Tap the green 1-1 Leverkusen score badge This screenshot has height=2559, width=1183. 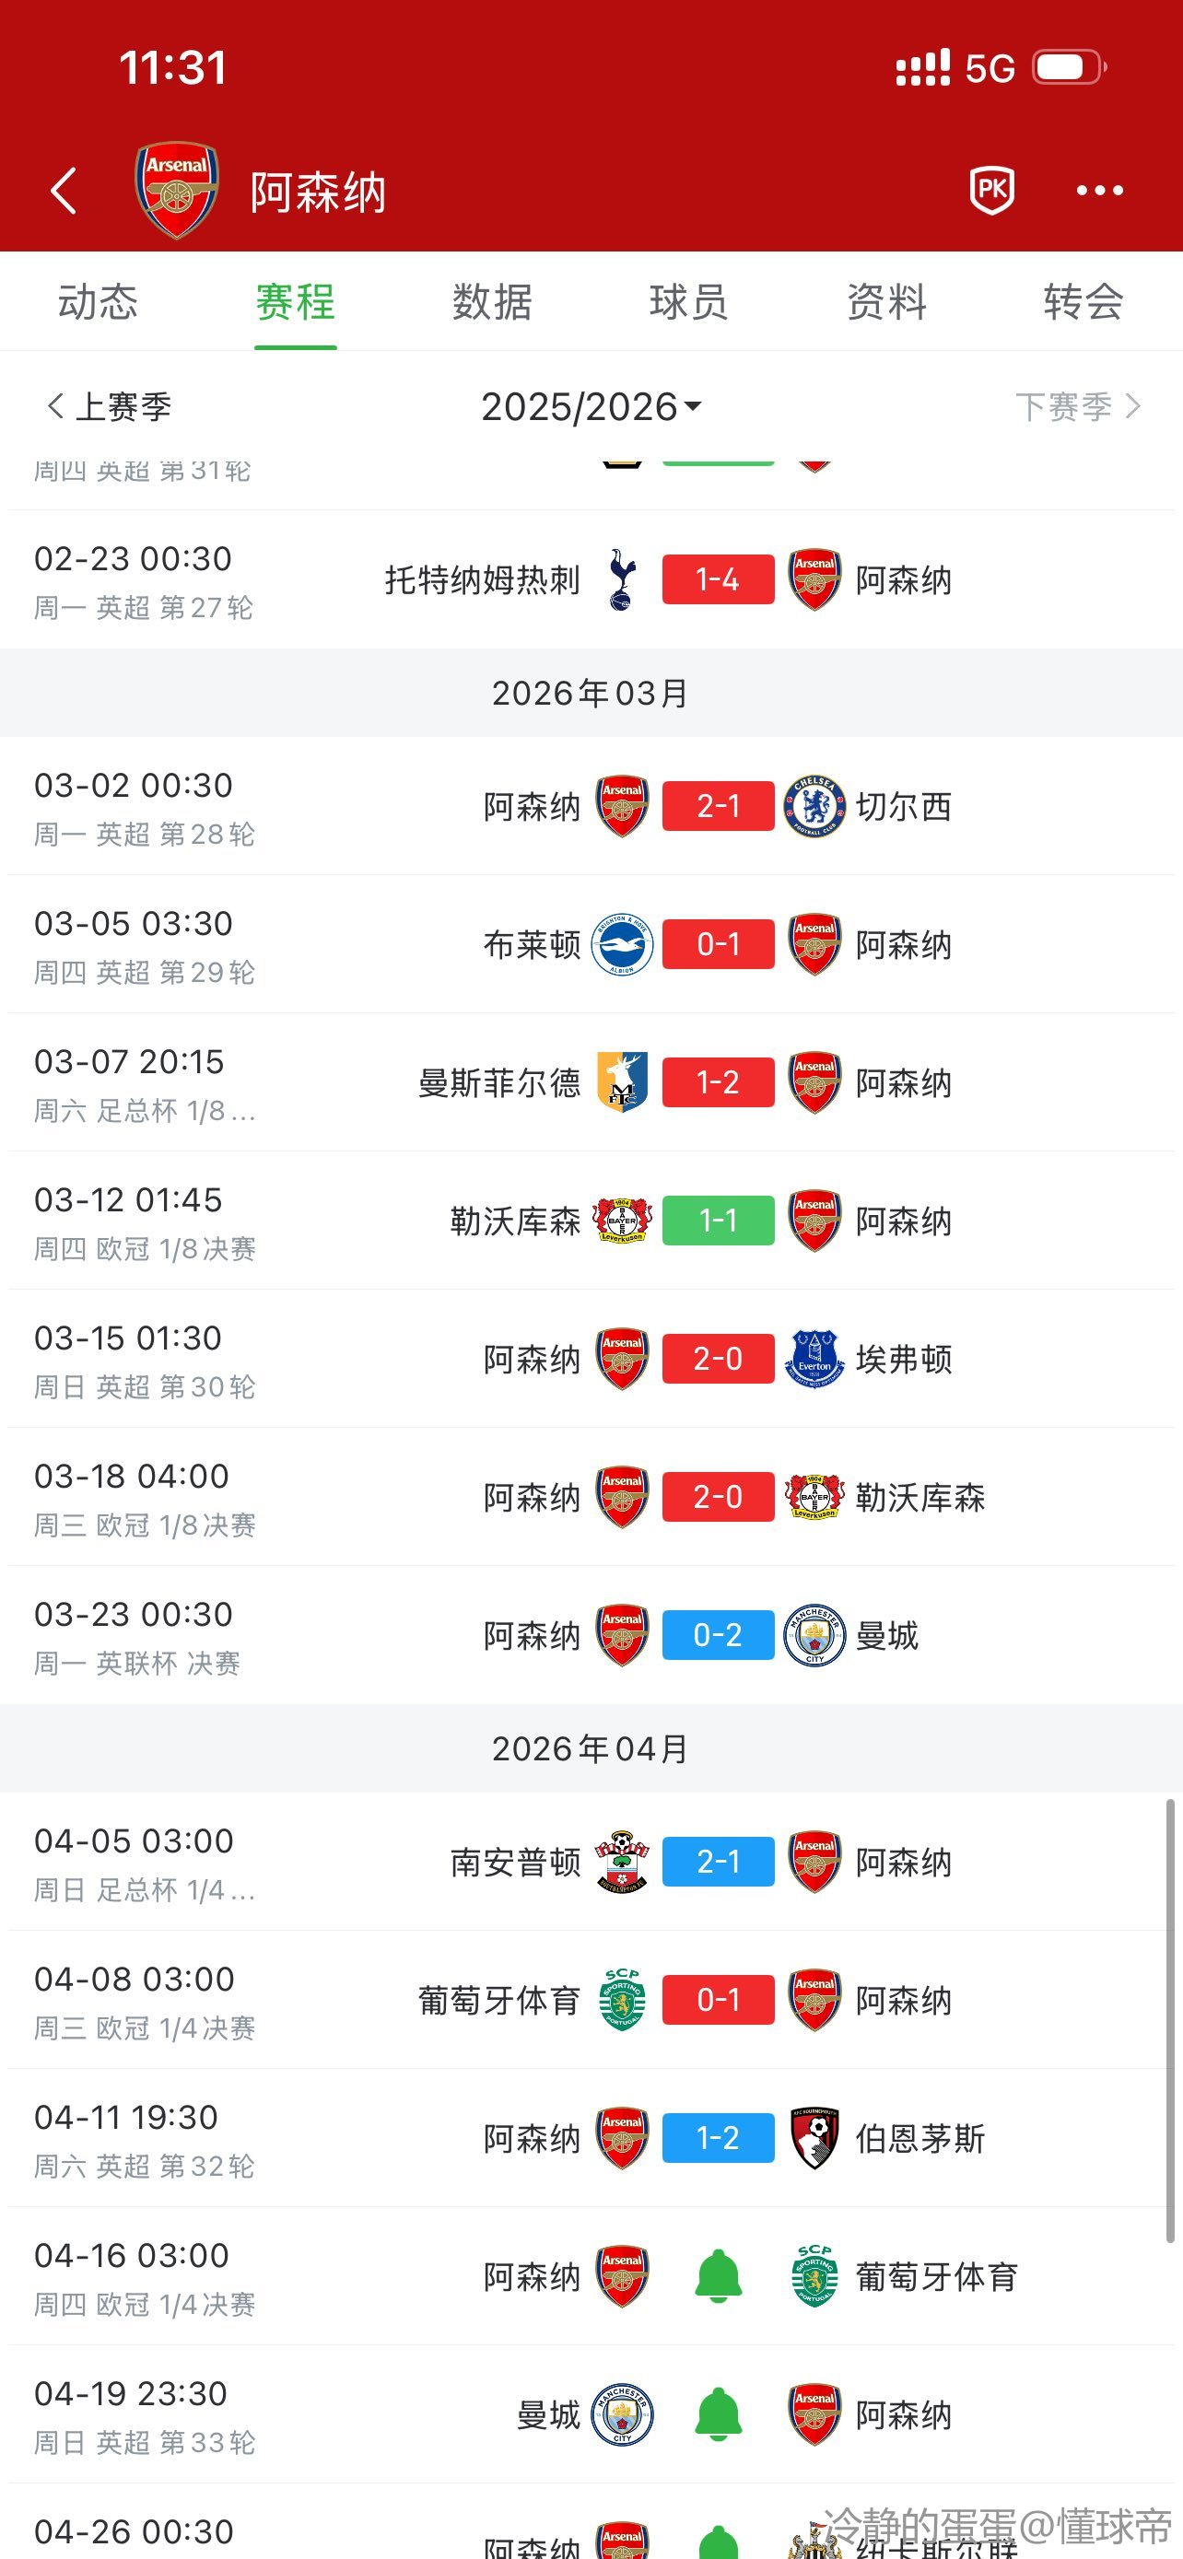(718, 1220)
